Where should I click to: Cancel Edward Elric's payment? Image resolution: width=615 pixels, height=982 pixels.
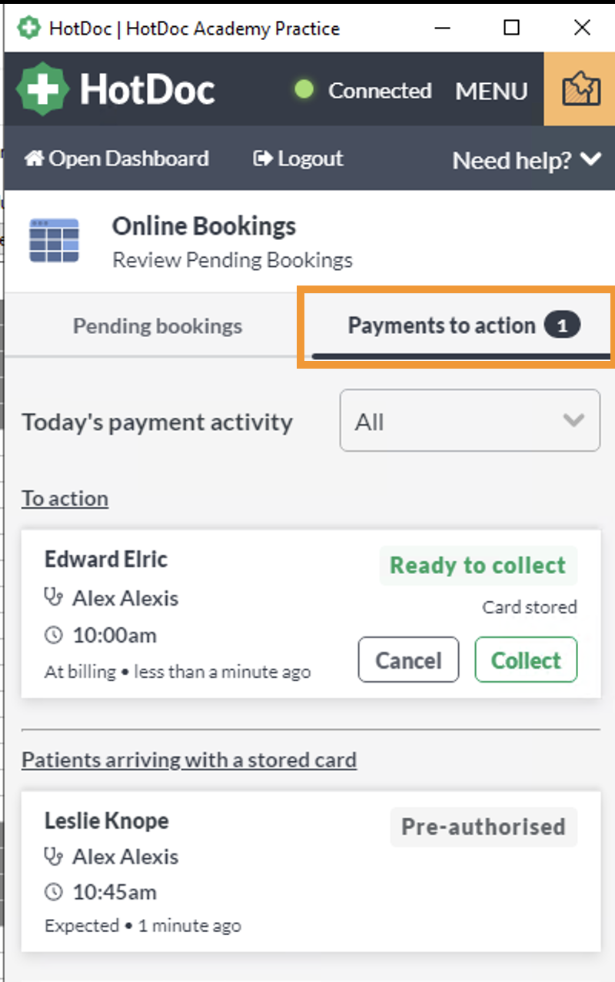coord(408,660)
